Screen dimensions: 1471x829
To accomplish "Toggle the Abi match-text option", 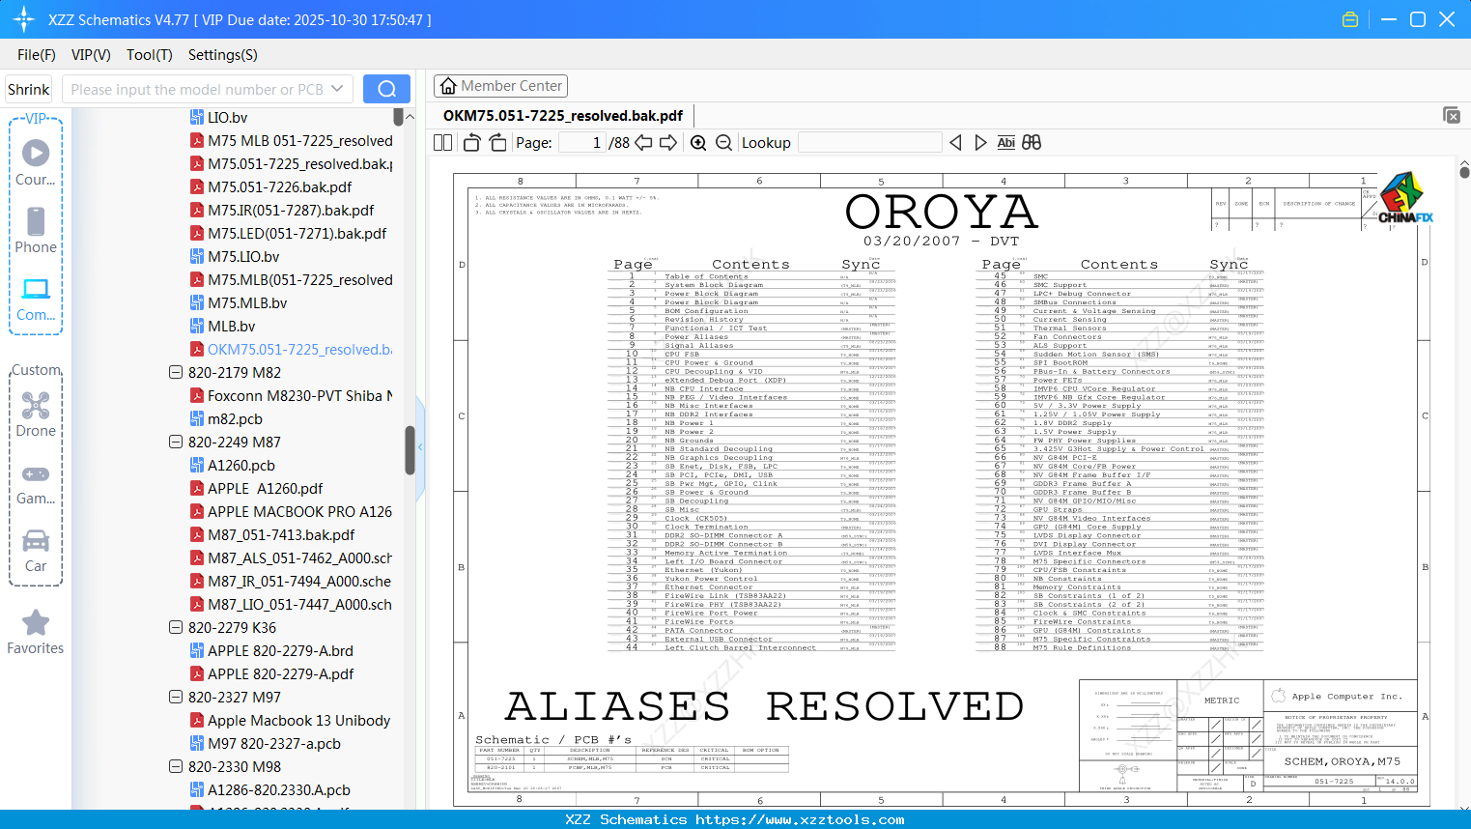I will coord(1005,143).
